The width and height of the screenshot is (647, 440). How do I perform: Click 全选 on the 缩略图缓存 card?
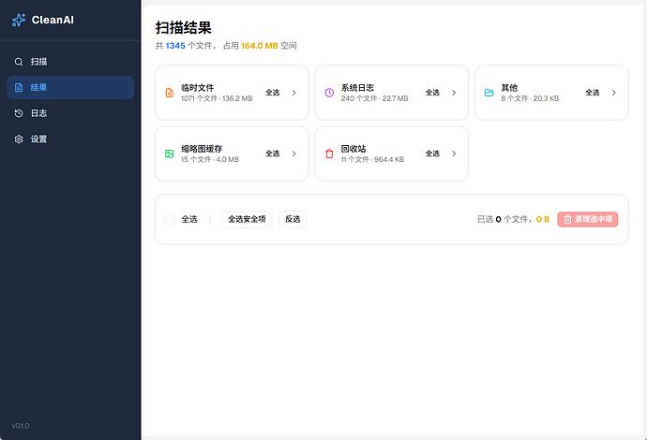pos(272,154)
